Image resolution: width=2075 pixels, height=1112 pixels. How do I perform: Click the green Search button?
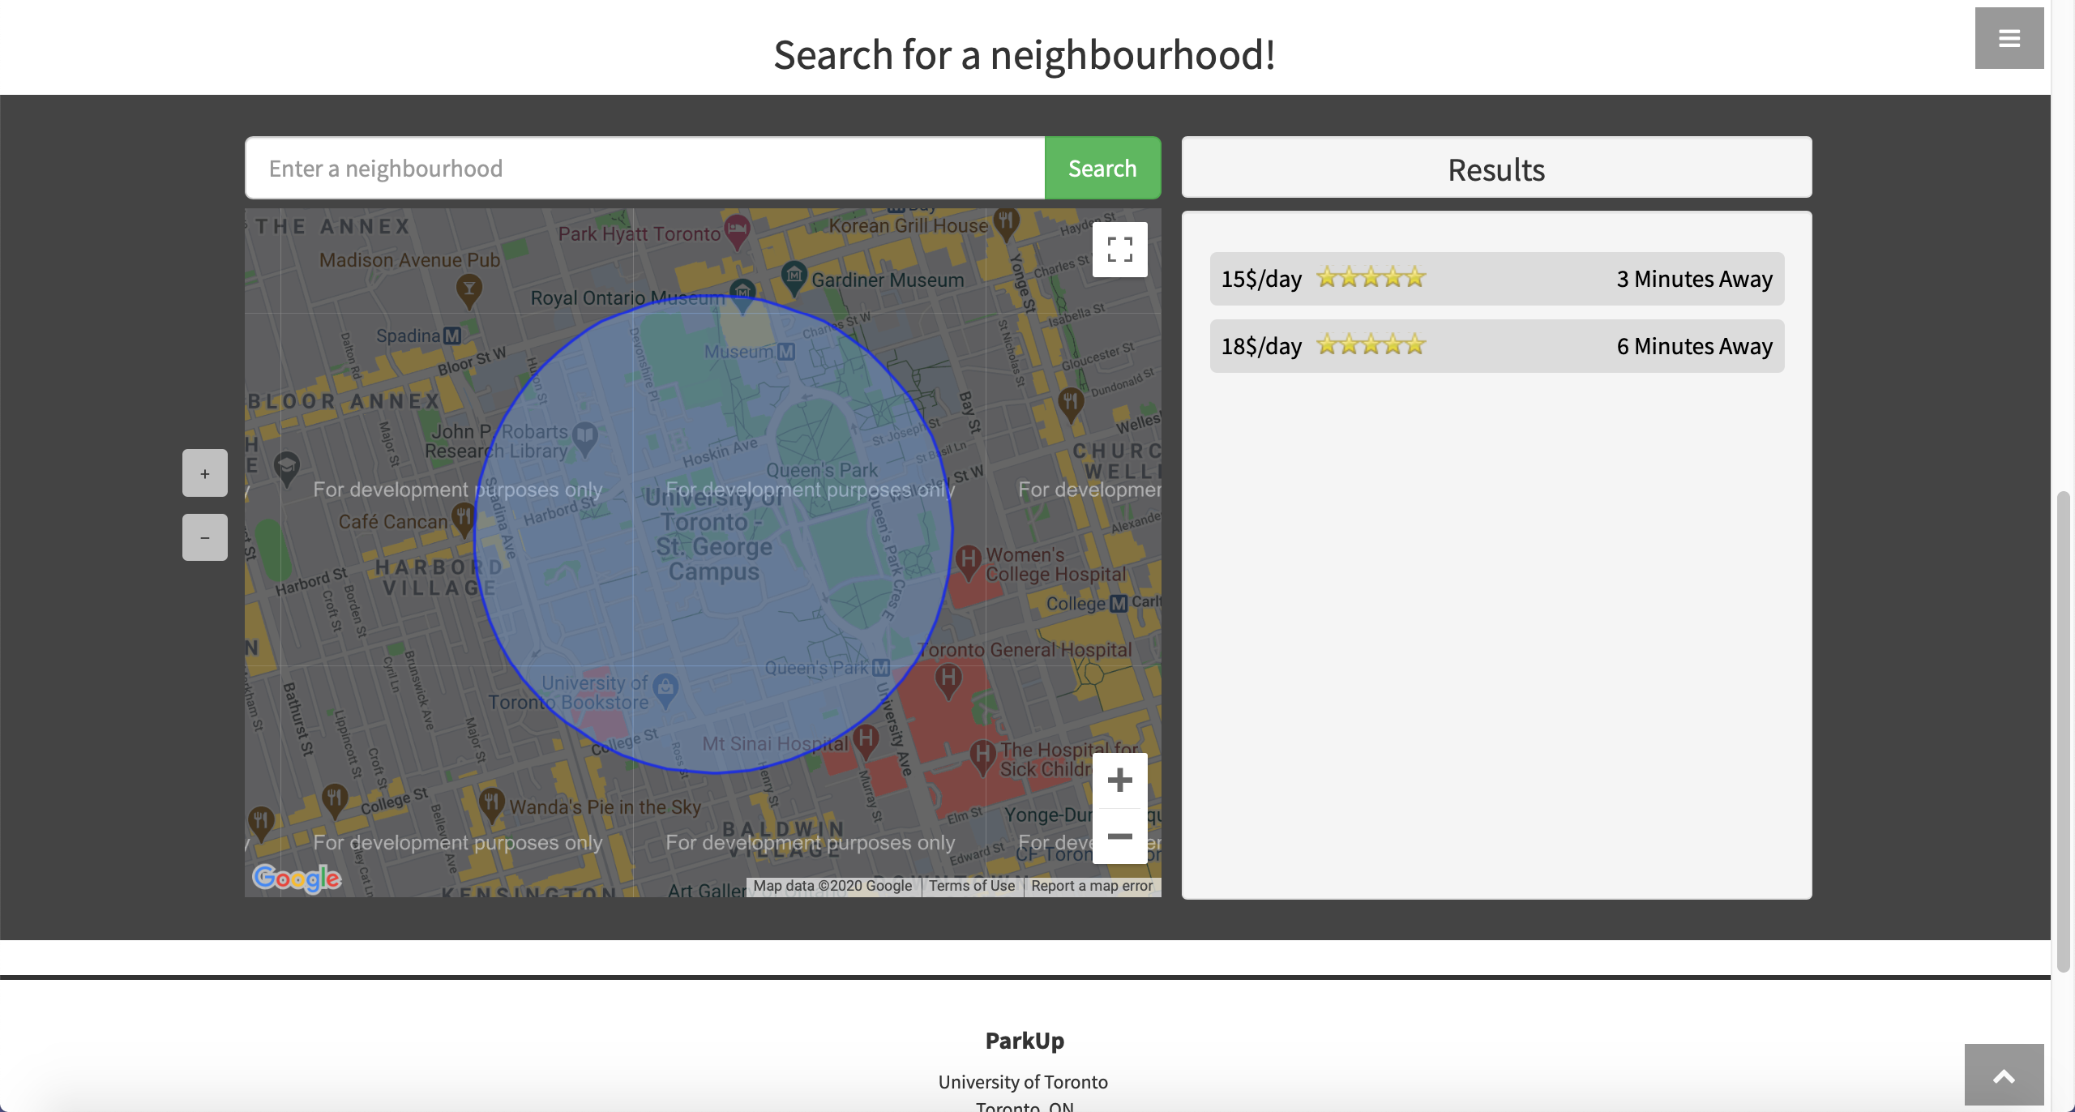click(1102, 168)
